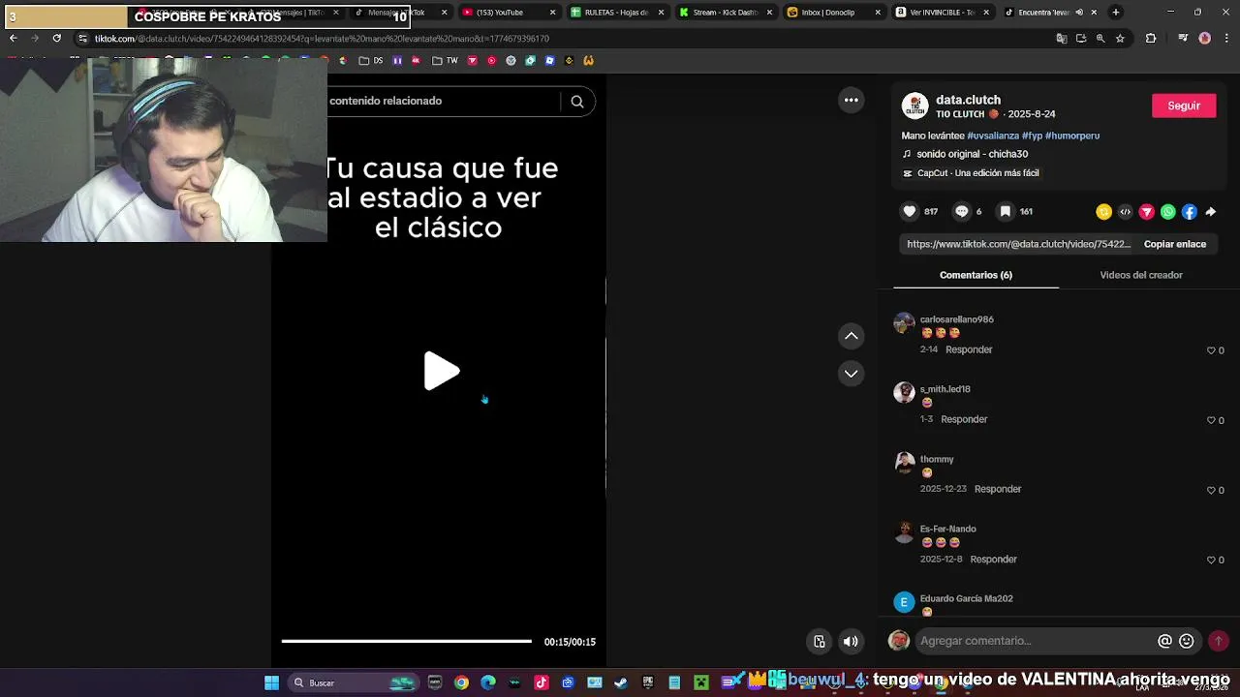Like s_mith.led18's comment

point(1211,420)
